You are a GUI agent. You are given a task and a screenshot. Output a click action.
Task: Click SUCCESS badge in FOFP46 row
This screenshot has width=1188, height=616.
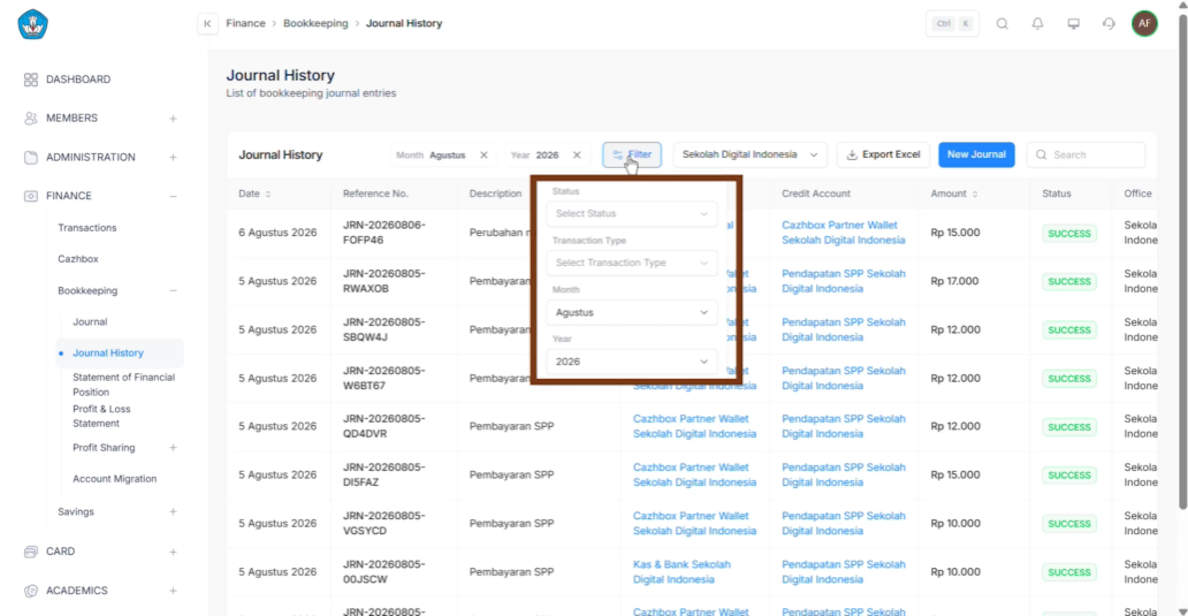1069,234
